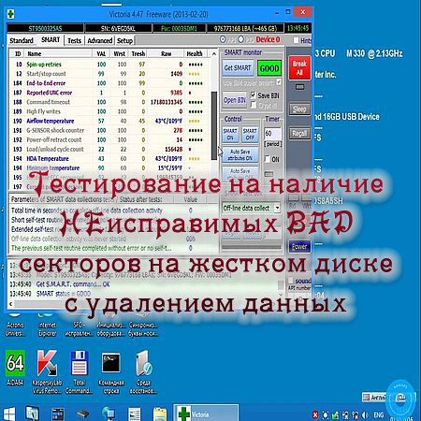Expand the Off-line data collect dropdown
Image resolution: width=421 pixels, height=421 pixels.
277,208
